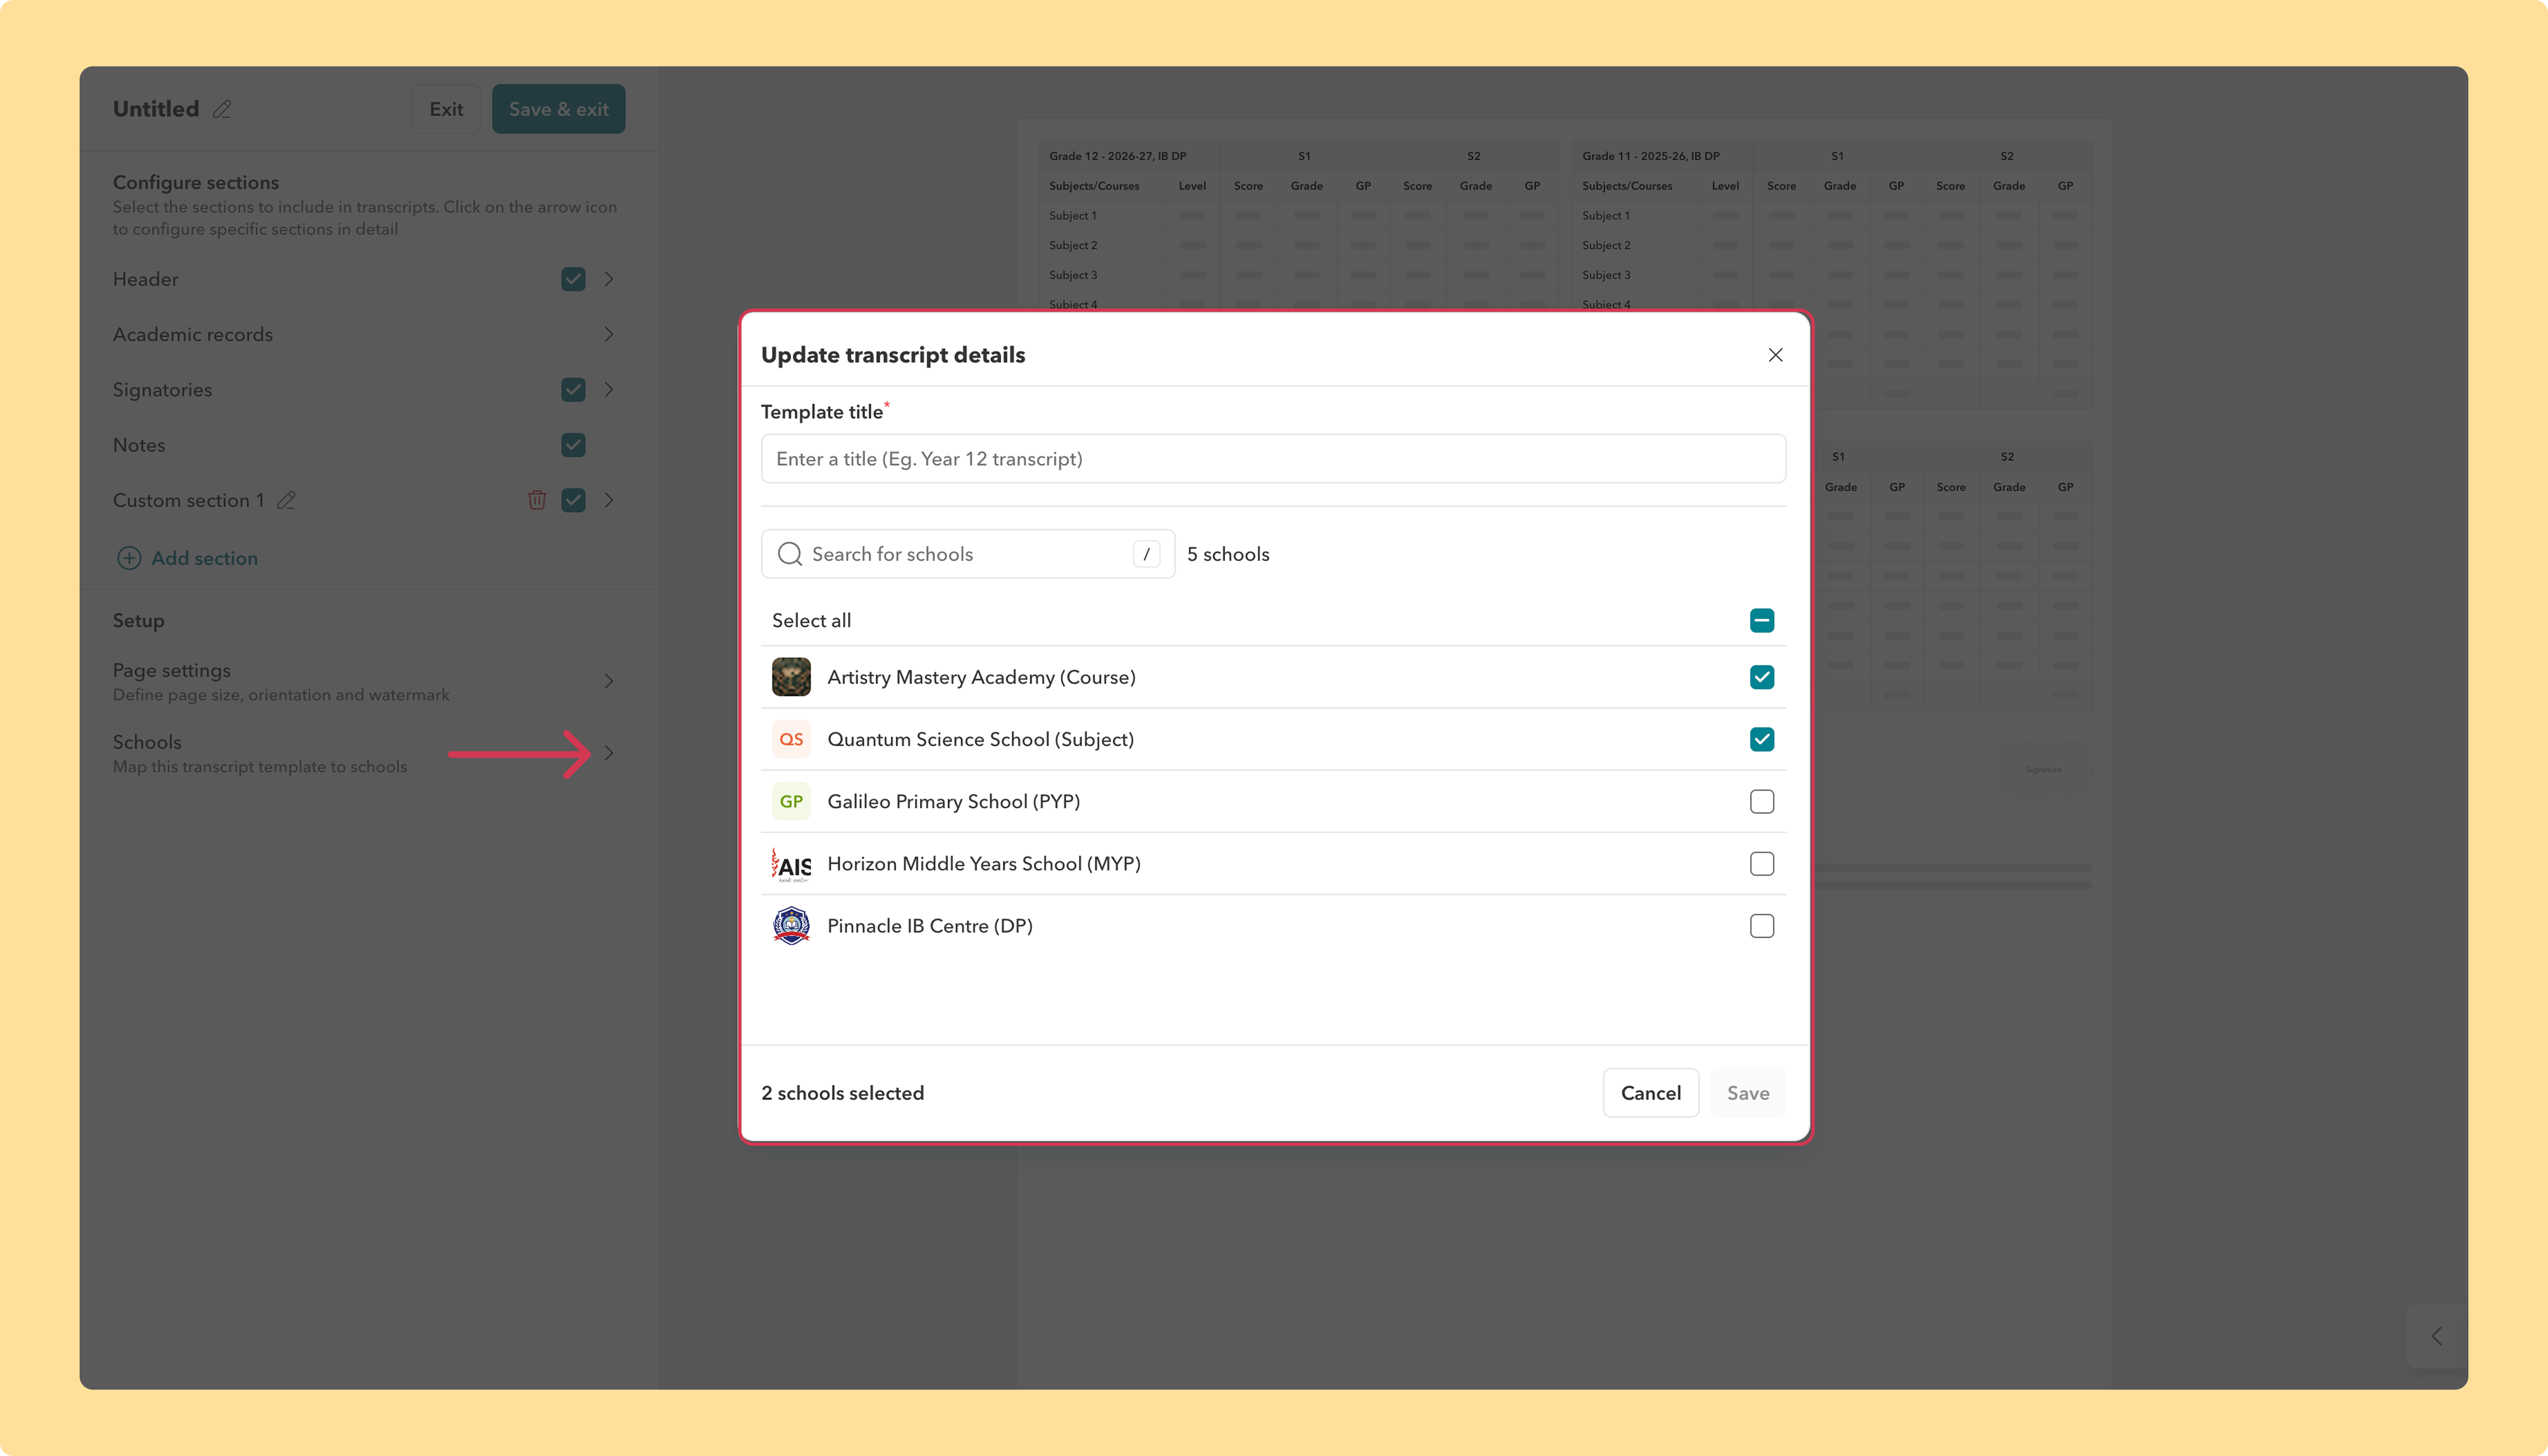Click the Signatories label
The width and height of the screenshot is (2548, 1456).
click(x=163, y=390)
